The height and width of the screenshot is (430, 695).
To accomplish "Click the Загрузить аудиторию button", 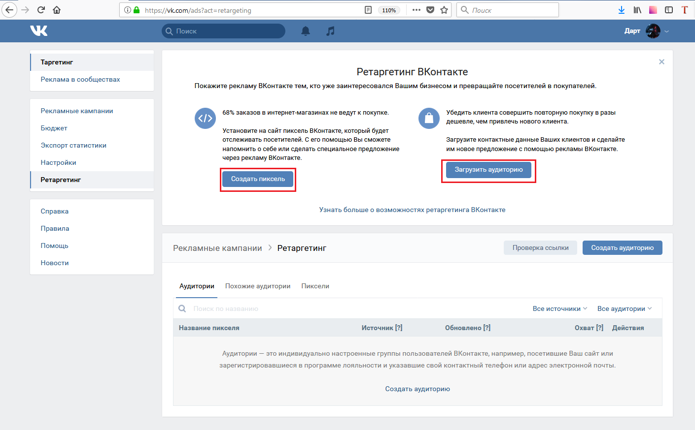I will tap(488, 170).
